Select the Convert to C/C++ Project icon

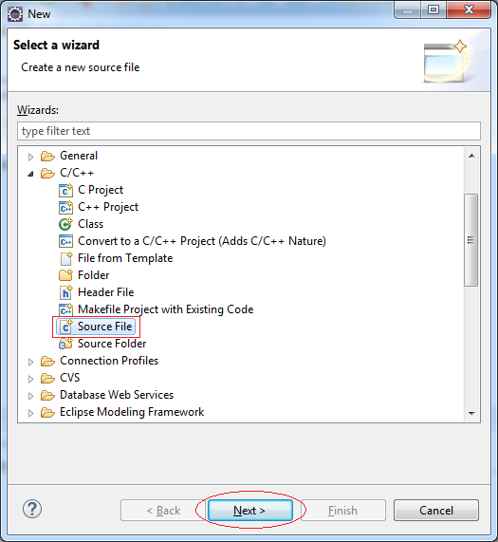[x=65, y=241]
